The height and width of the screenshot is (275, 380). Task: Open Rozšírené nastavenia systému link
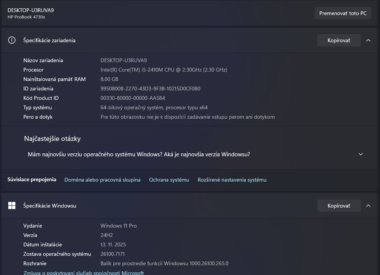232,180
